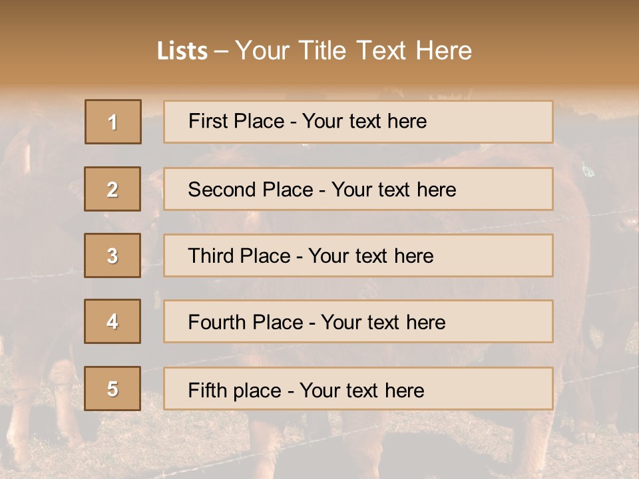Viewport: 639px width, 479px height.
Task: Click "Your text here" in Second Place row
Action: [x=393, y=190]
